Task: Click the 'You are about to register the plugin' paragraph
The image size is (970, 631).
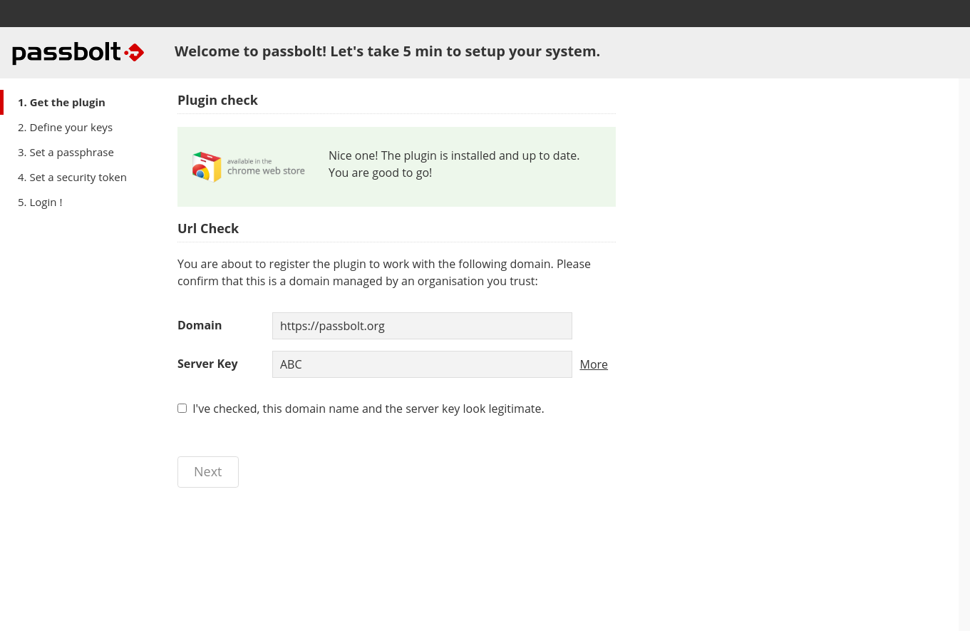Action: pyautogui.click(x=384, y=272)
